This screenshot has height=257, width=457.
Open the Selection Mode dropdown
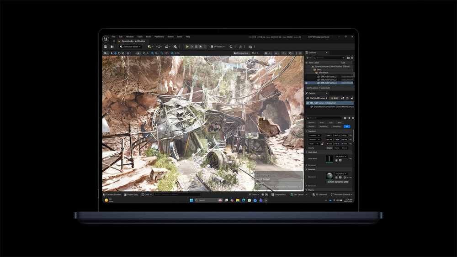[x=130, y=47]
